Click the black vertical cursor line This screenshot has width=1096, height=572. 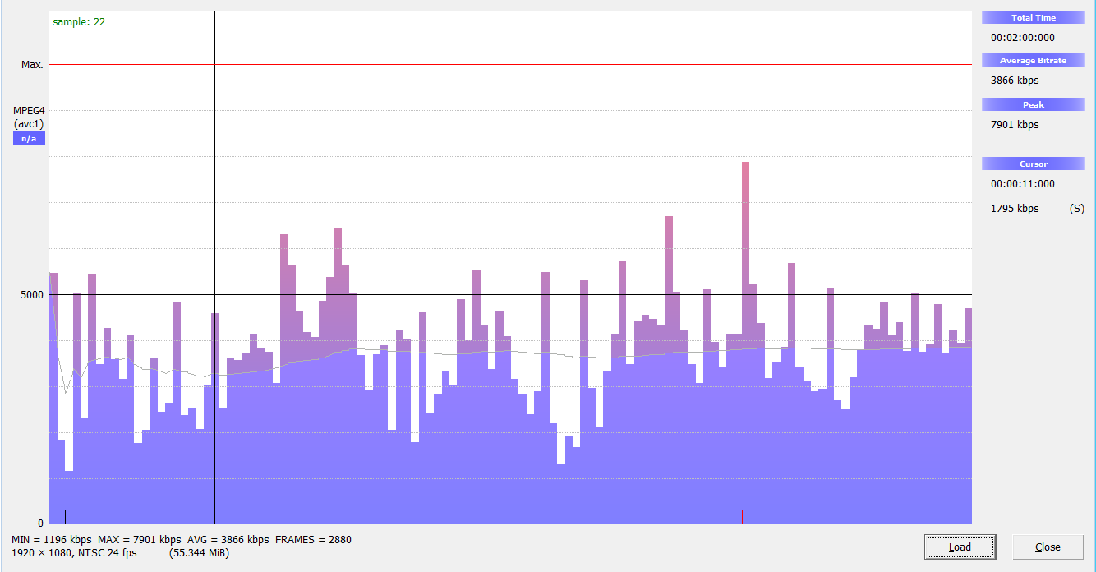coord(214,267)
